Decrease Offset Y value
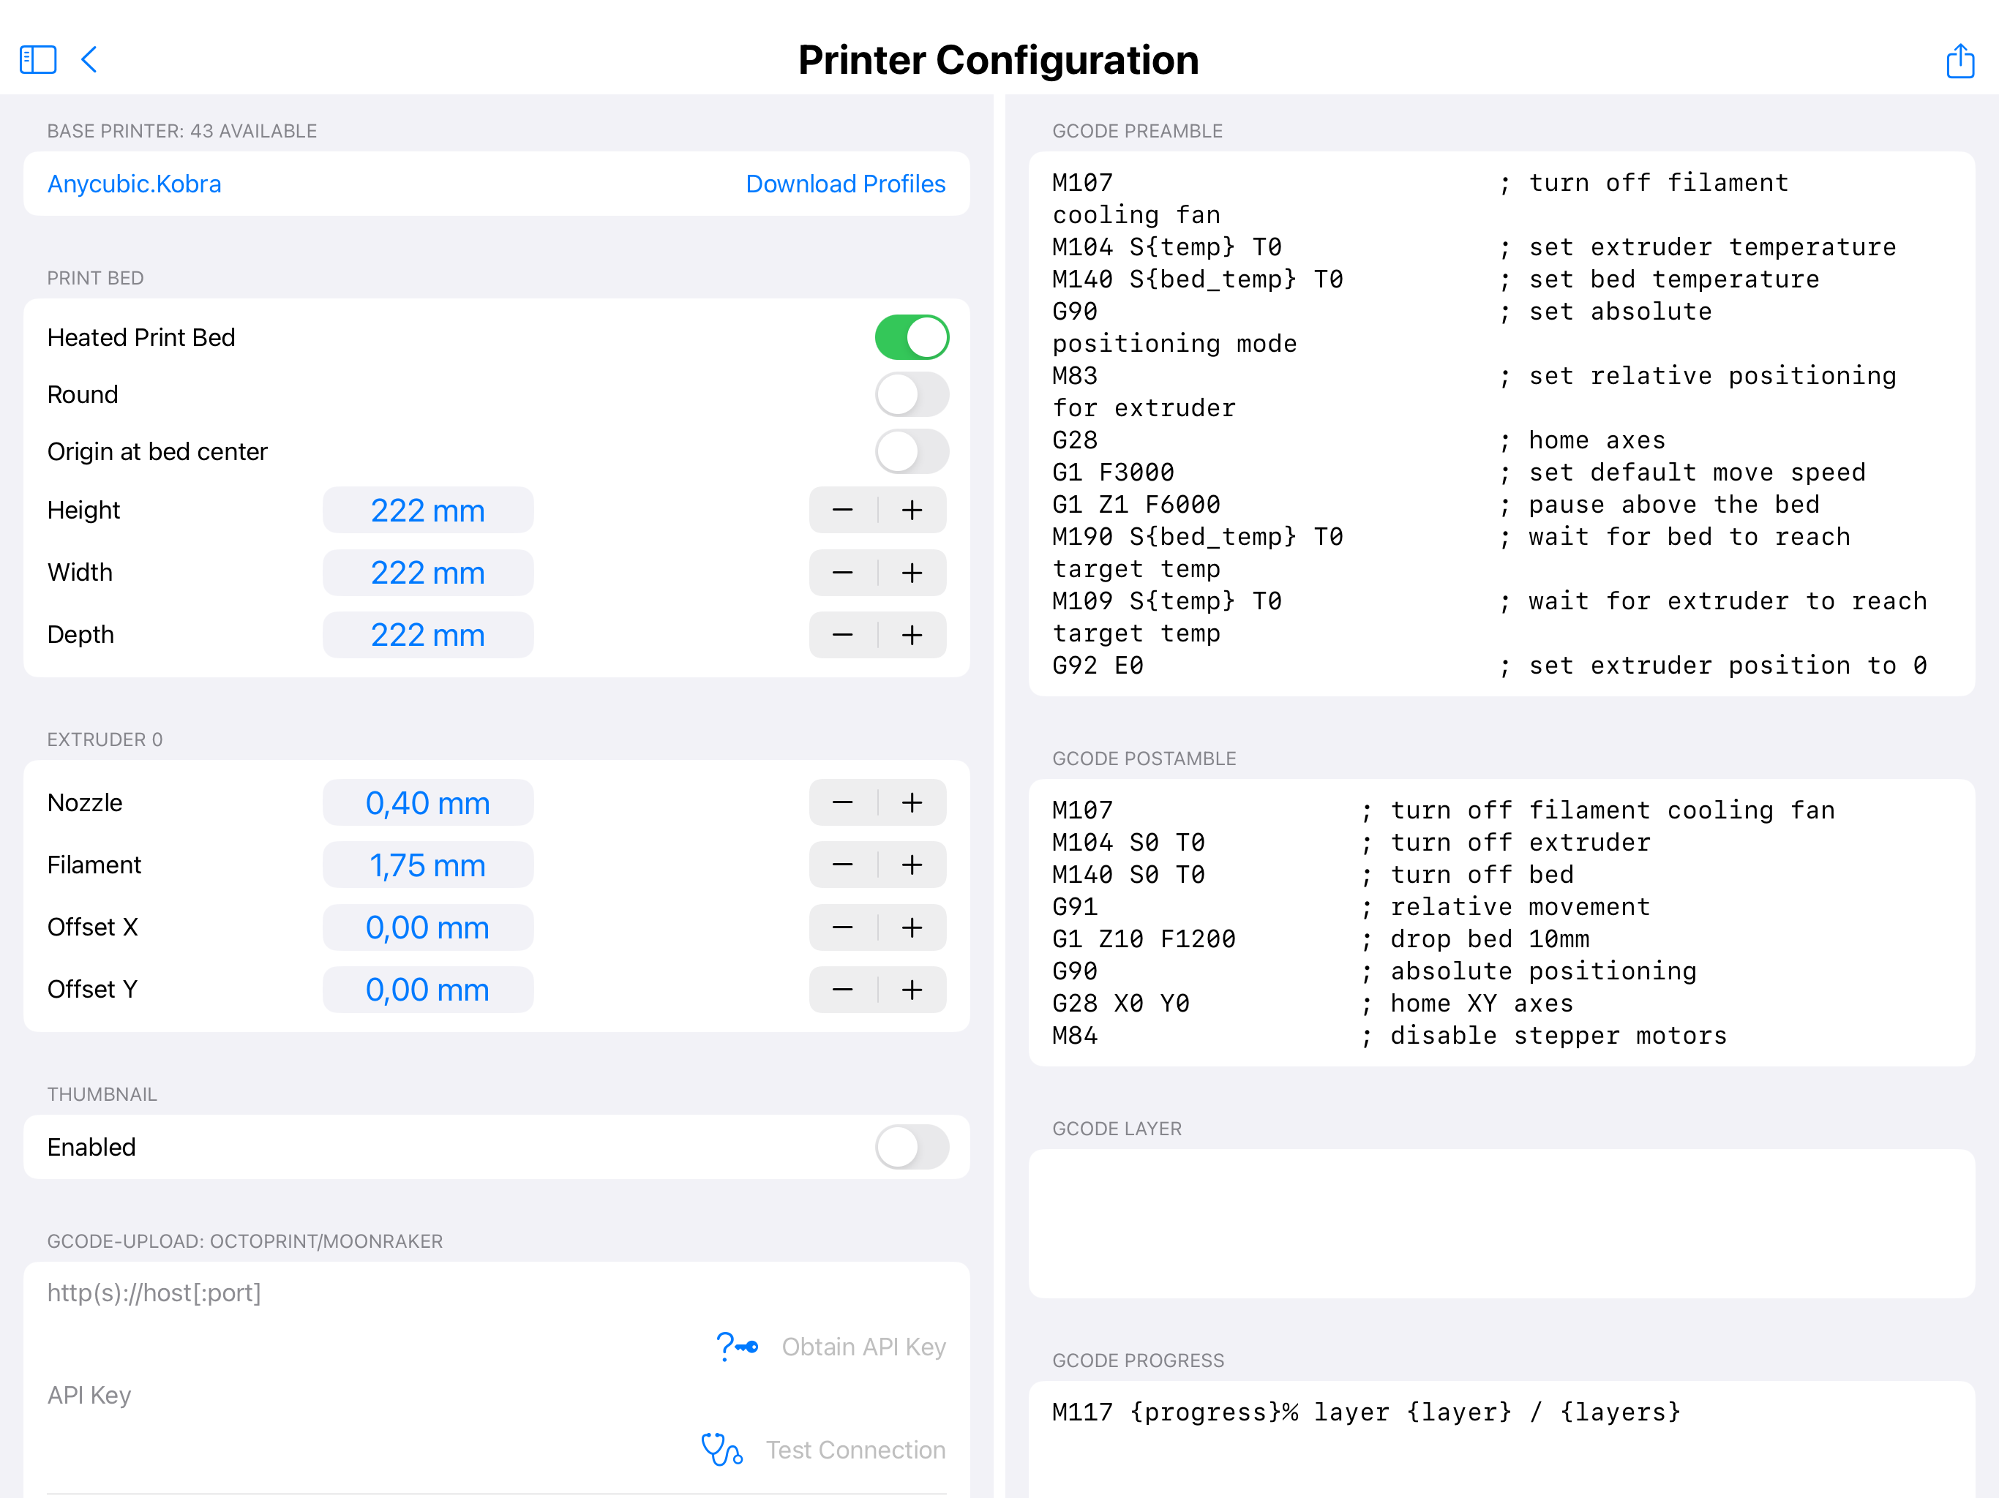The image size is (1999, 1498). pos(842,990)
